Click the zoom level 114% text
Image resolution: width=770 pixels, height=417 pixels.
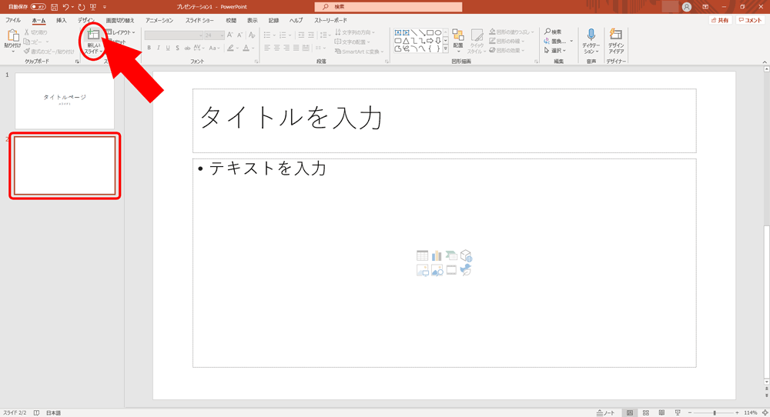point(750,412)
